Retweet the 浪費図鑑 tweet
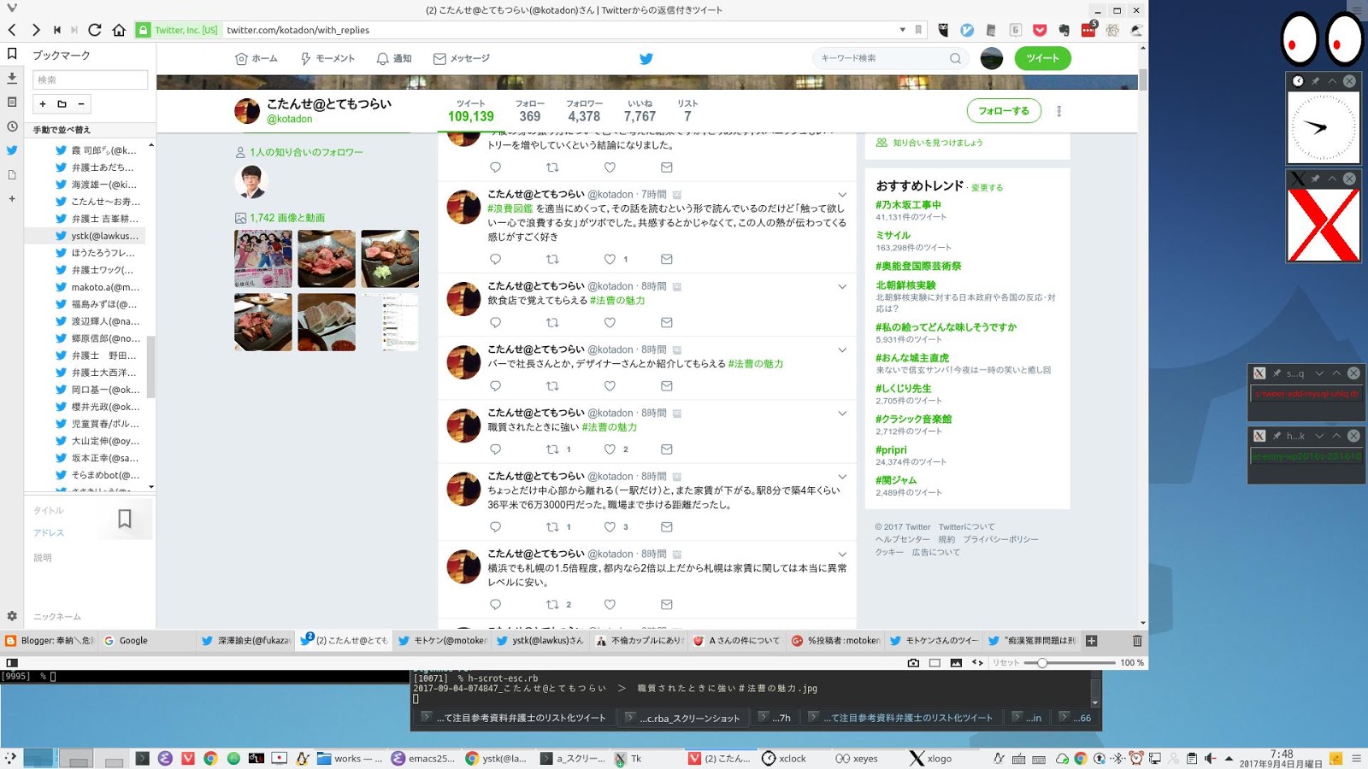Viewport: 1368px width, 769px height. (552, 259)
